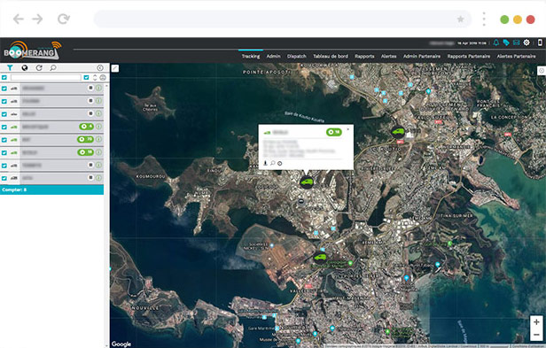This screenshot has height=348, width=546.
Task: Click the magnifier icon in panel toolbar
Action: click(53, 67)
